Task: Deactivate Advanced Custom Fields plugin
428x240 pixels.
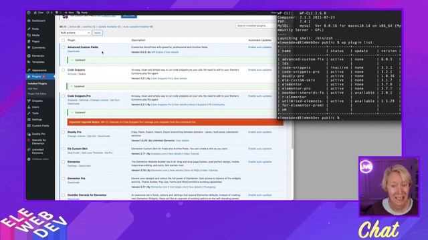Action: click(74, 51)
